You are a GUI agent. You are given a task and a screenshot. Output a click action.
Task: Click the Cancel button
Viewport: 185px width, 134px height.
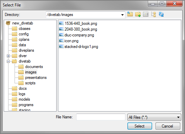168,126
